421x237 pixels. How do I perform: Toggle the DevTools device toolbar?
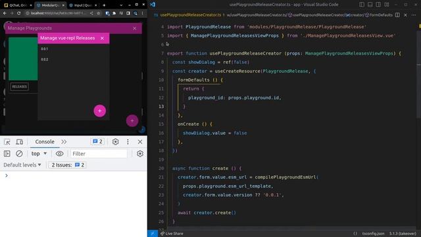tap(19, 142)
